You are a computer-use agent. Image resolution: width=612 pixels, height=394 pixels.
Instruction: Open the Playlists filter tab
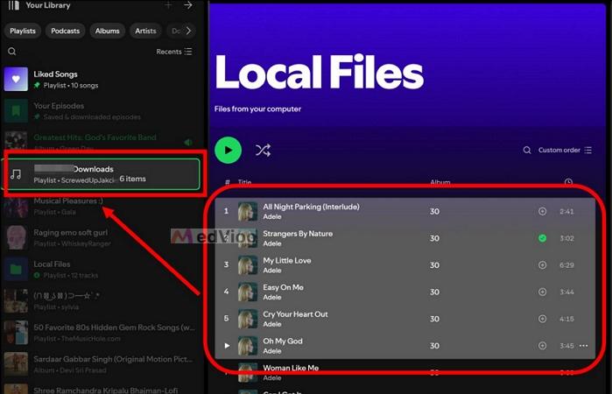(23, 31)
